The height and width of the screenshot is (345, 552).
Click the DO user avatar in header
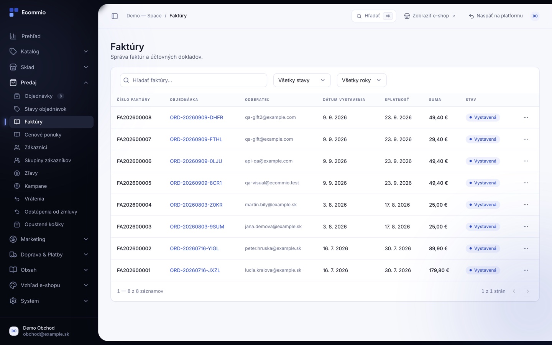point(535,16)
